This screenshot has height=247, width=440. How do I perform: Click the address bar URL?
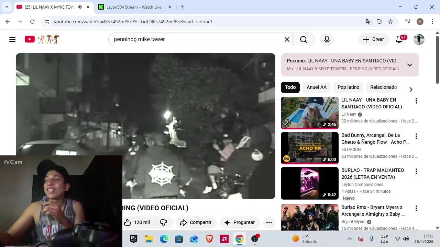[133, 22]
